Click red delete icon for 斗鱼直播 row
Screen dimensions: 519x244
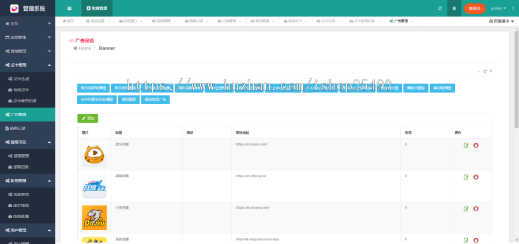tap(476, 208)
